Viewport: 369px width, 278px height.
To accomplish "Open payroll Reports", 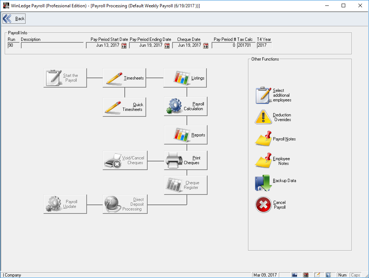I will coord(186,135).
